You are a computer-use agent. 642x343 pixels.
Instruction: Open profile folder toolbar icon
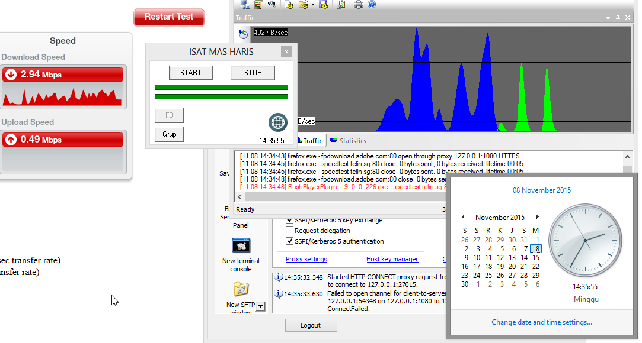[304, 5]
